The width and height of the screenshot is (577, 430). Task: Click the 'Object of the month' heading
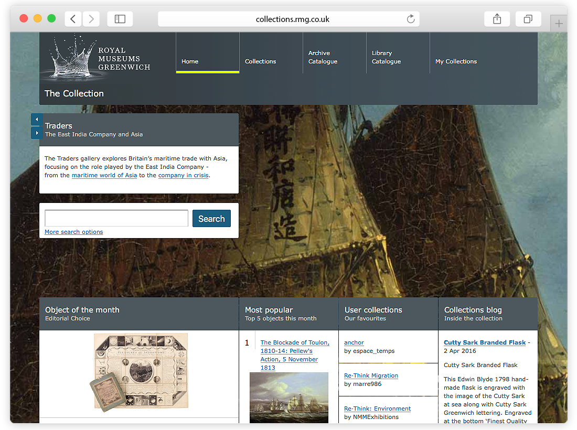pos(82,310)
